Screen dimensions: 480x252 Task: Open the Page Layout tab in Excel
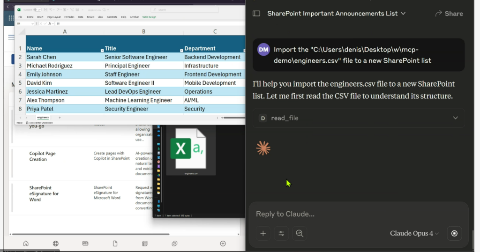click(x=54, y=17)
